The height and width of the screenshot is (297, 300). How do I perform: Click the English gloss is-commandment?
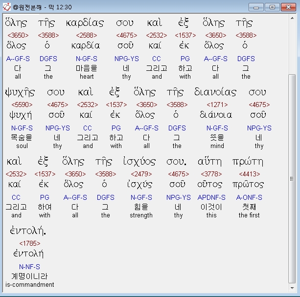click(x=30, y=285)
